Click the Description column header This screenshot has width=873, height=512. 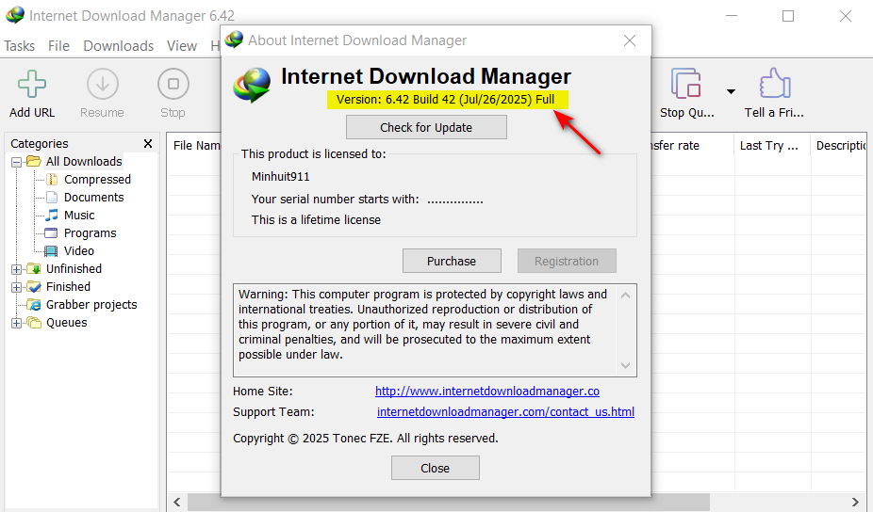(x=841, y=146)
